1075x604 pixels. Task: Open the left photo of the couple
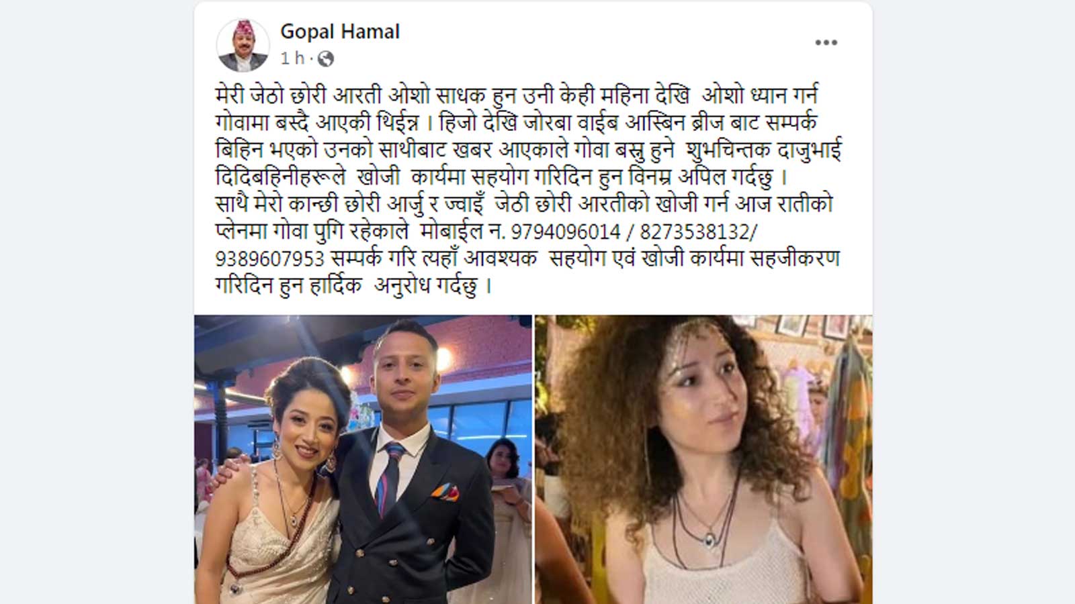(363, 460)
